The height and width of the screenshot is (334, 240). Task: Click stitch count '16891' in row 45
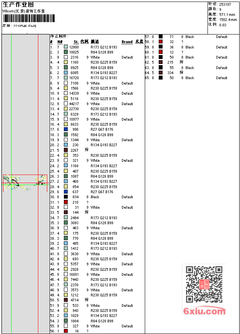coord(74,275)
